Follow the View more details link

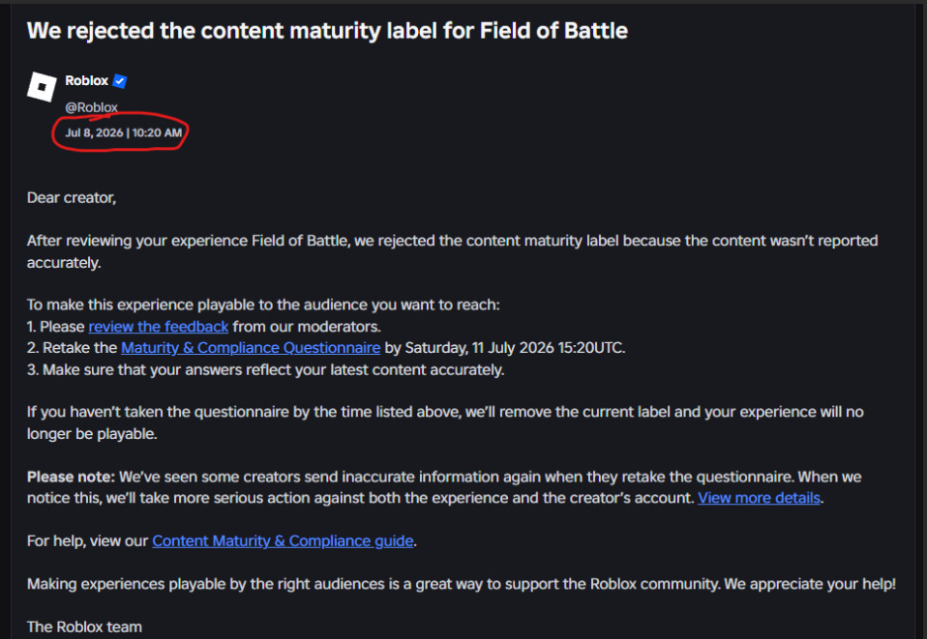[759, 498]
